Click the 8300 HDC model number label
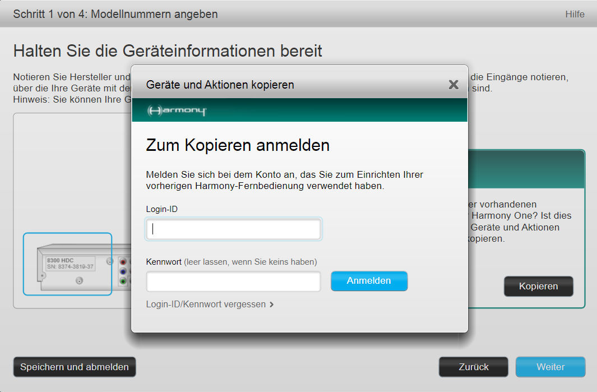The height and width of the screenshot is (392, 597). click(60, 260)
